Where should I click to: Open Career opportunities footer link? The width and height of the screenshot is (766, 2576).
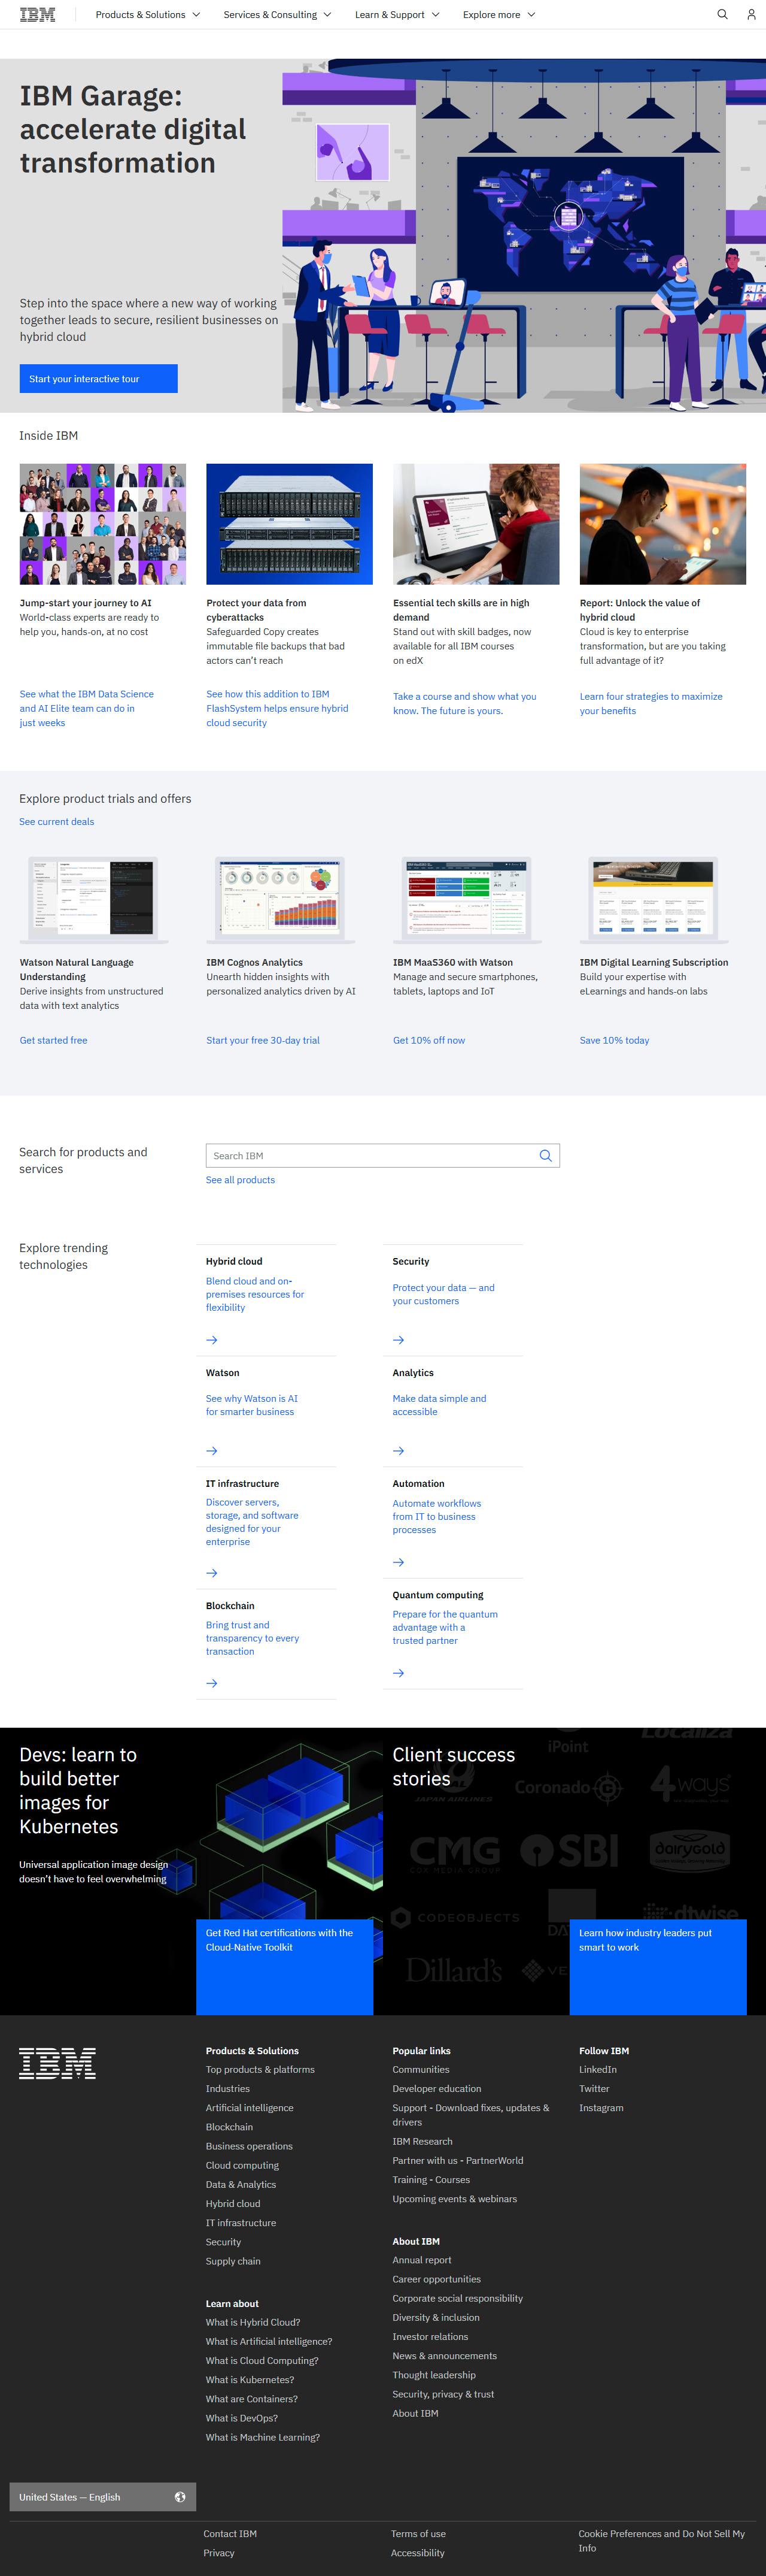coord(436,2279)
